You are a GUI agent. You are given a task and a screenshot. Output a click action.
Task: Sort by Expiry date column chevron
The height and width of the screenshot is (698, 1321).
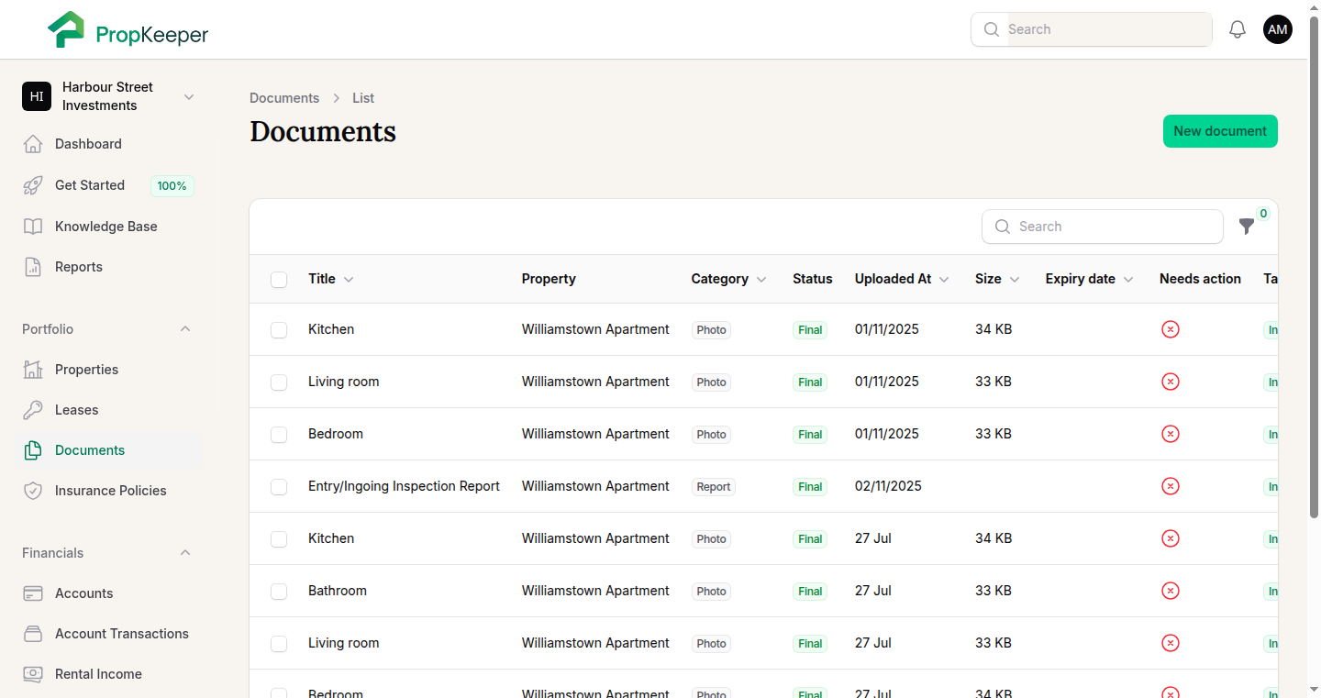[x=1128, y=280]
